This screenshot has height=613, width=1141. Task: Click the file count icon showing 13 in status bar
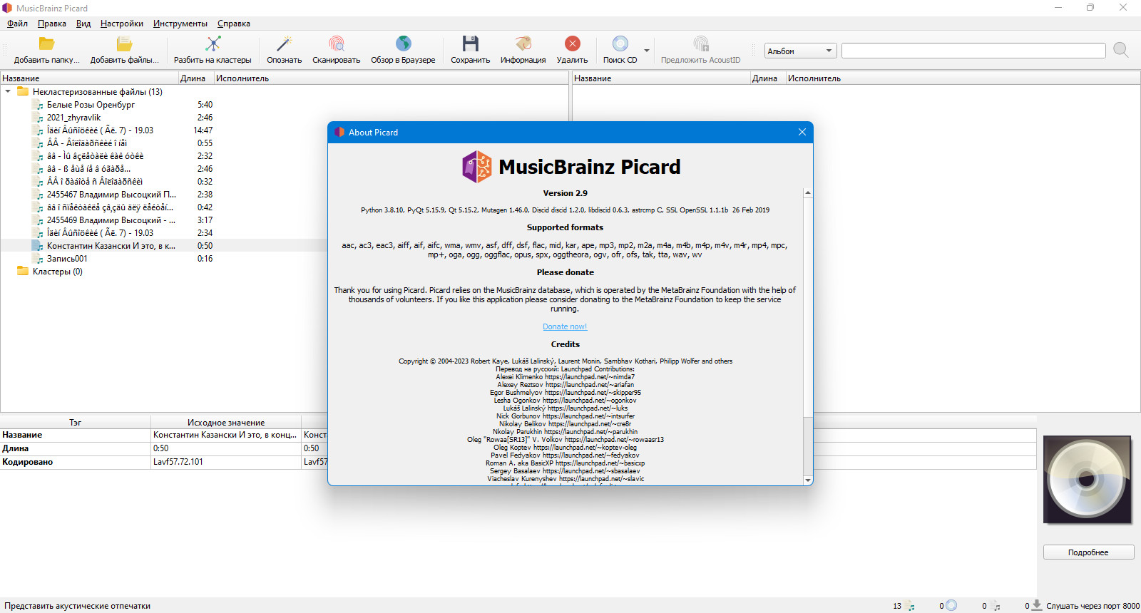pyautogui.click(x=911, y=606)
